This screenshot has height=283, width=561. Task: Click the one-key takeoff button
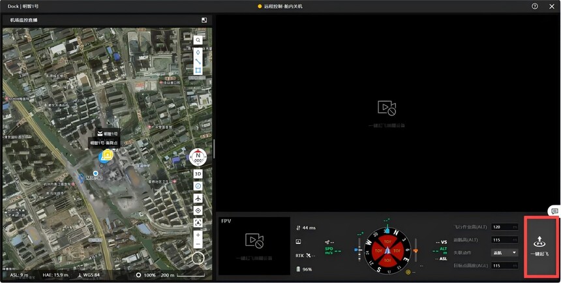pos(540,246)
